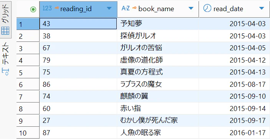Screen dimensions: 270x139
Task: Select the book_name column header
Action: [x=158, y=9]
